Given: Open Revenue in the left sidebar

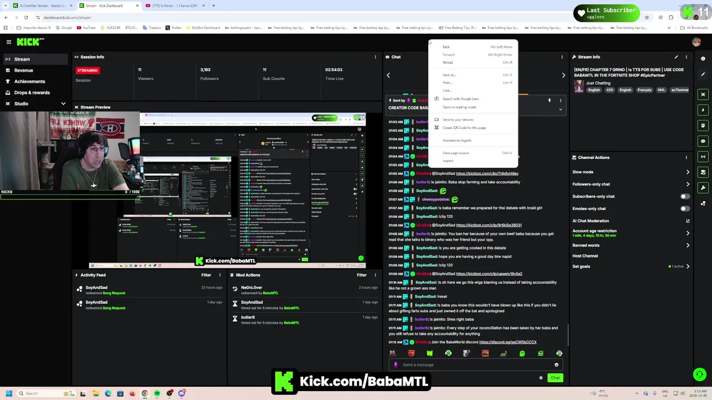Looking at the screenshot, I should (34, 70).
